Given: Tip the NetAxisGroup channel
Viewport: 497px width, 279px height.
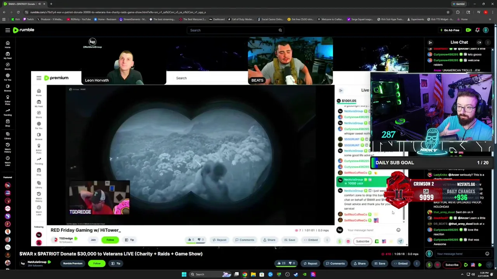Looking at the screenshot, I should pyautogui.click(x=116, y=263).
